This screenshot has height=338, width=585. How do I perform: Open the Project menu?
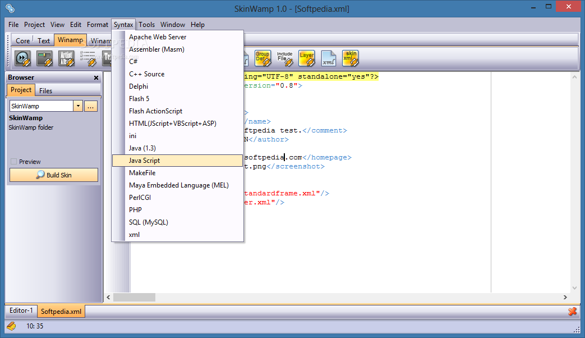[34, 25]
